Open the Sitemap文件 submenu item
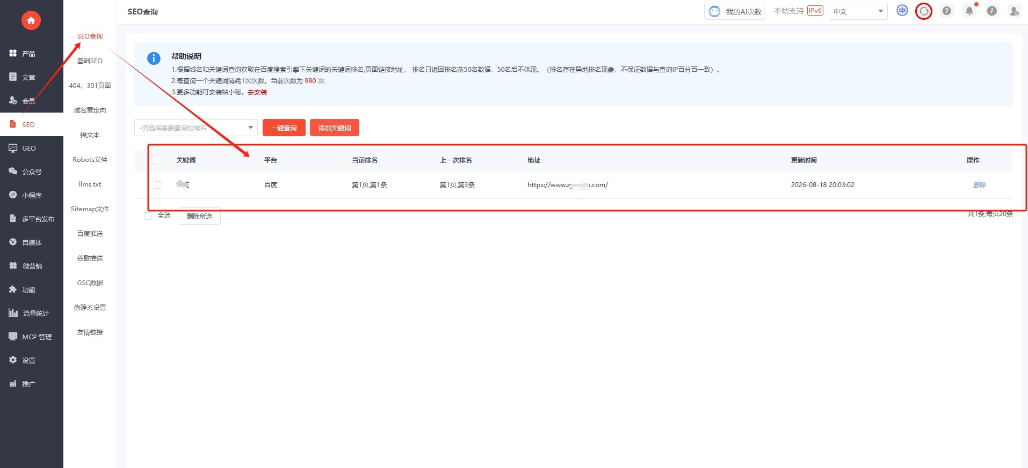This screenshot has height=468, width=1028. pos(90,209)
